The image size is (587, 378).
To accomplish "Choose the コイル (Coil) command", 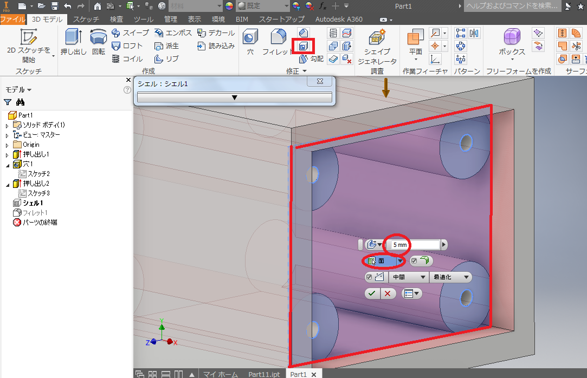I will [x=127, y=59].
